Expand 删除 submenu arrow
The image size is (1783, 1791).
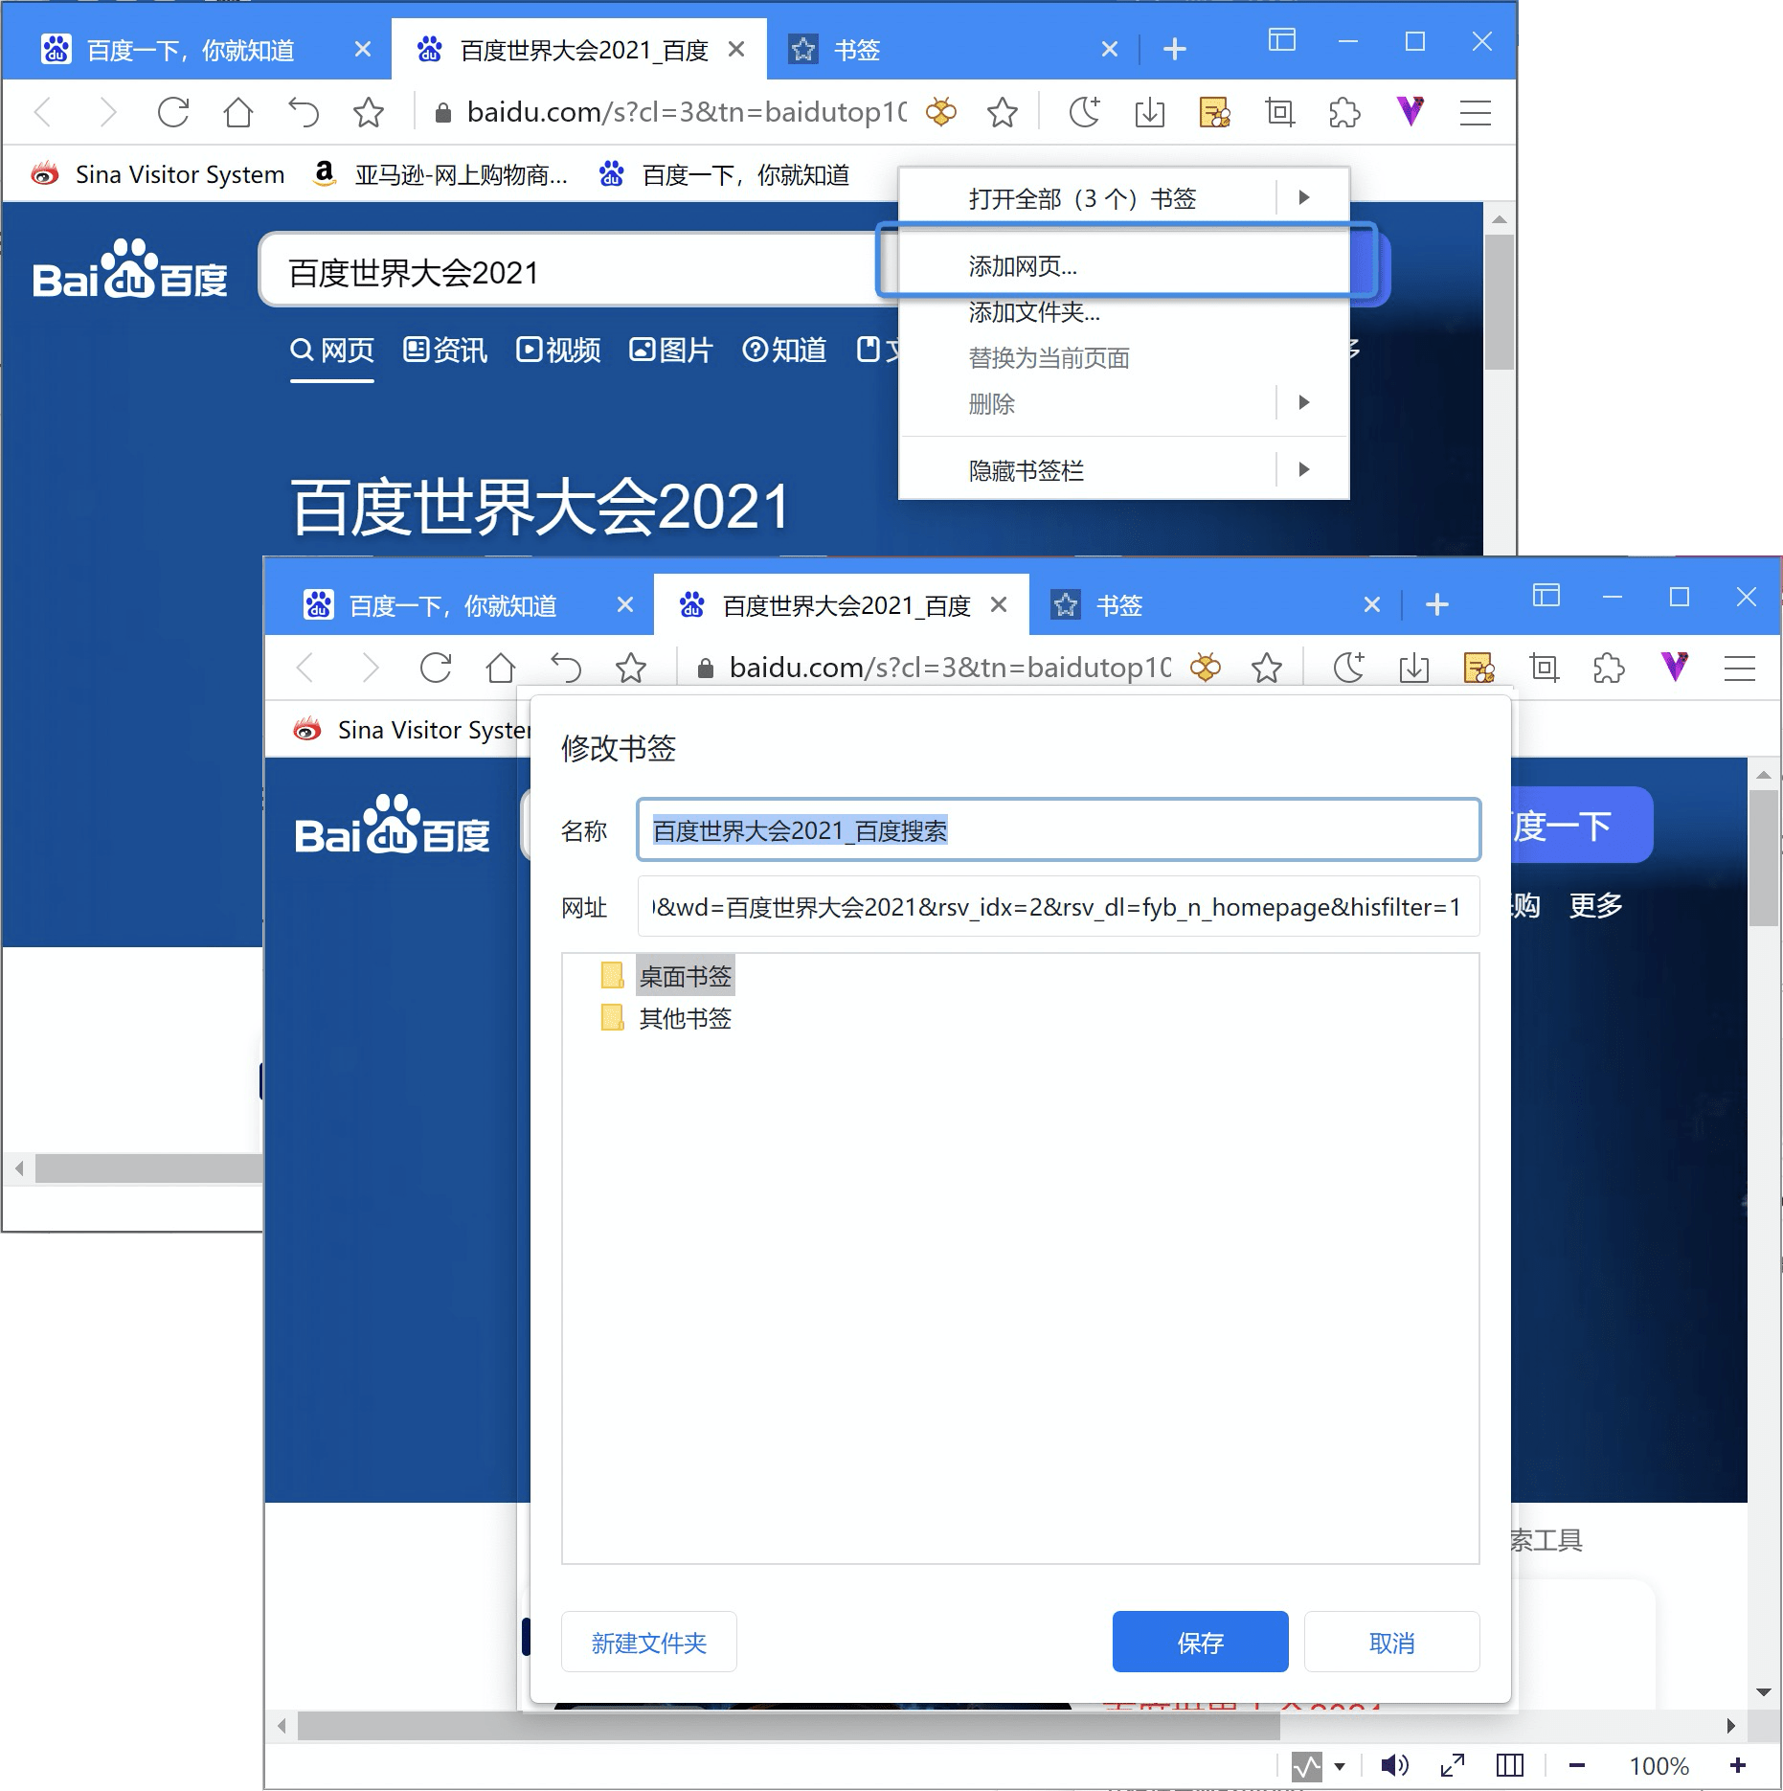pyautogui.click(x=1304, y=402)
